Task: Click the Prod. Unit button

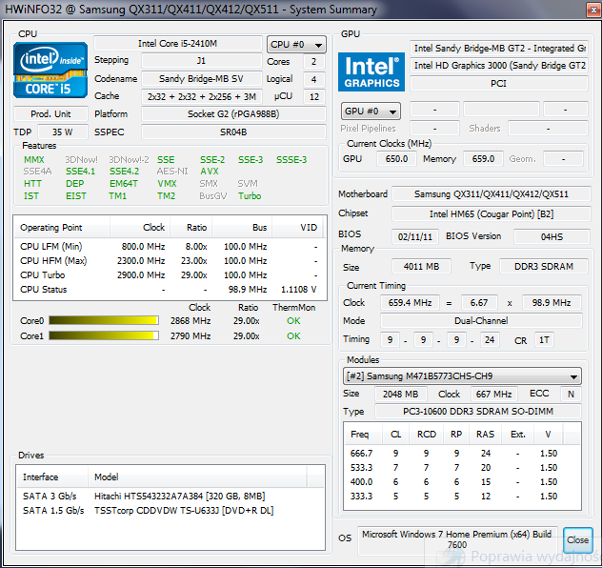Action: click(50, 114)
